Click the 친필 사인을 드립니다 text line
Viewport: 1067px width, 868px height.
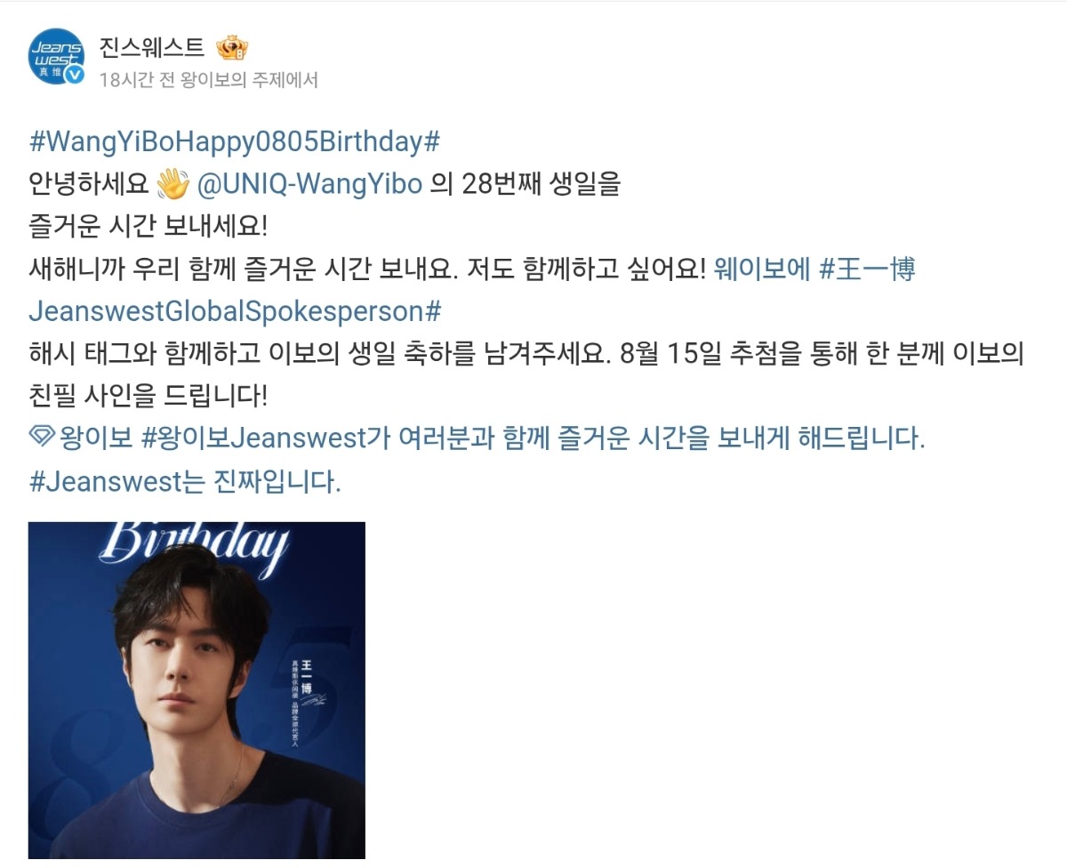[148, 397]
